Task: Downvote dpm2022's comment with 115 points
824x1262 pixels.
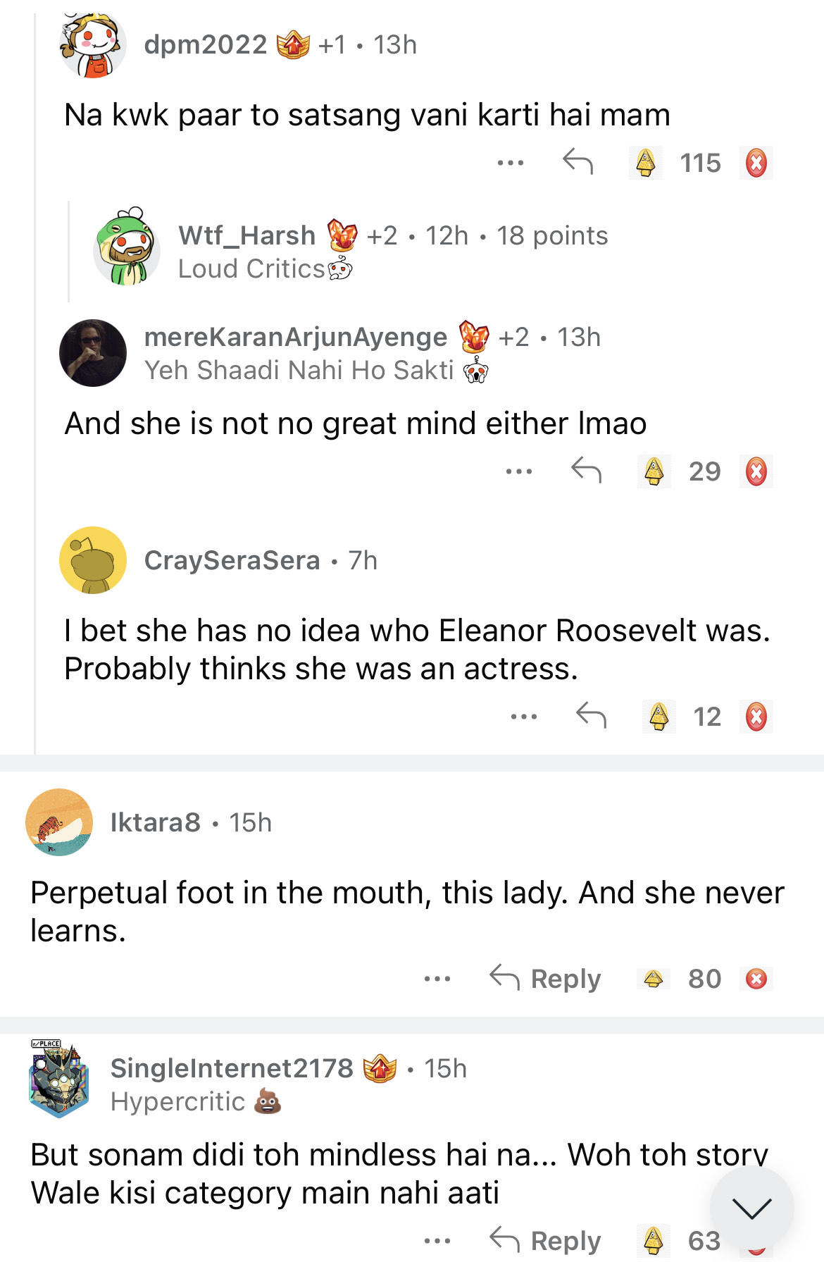Action: [x=756, y=163]
